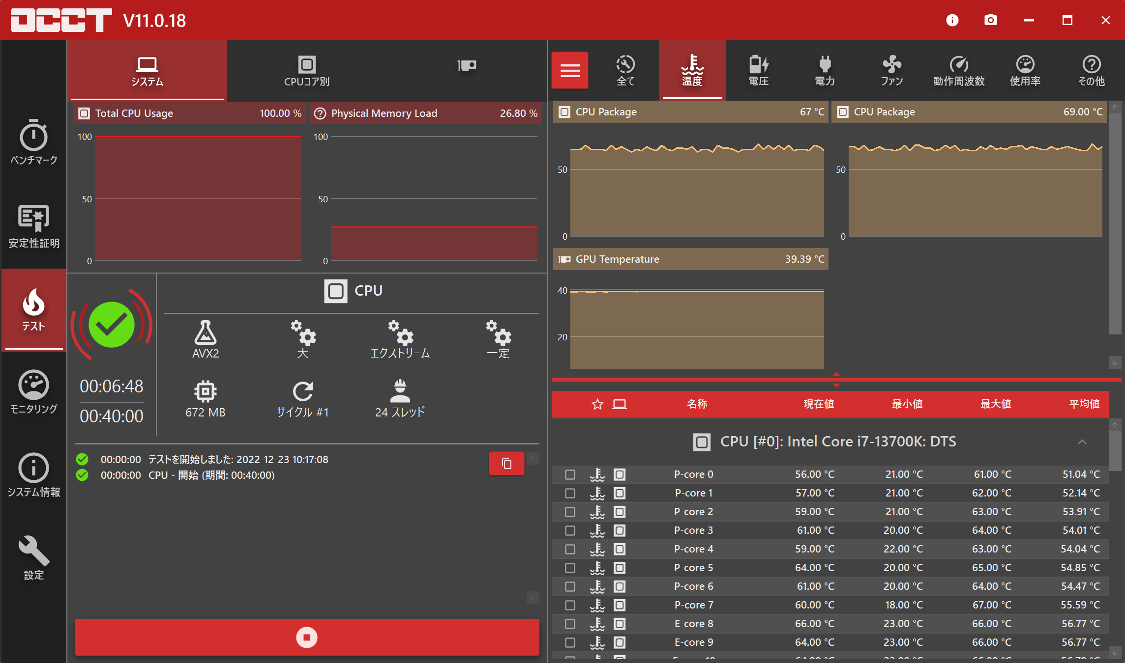Select the 電圧 voltage tab
This screenshot has height=663, width=1125.
point(759,70)
